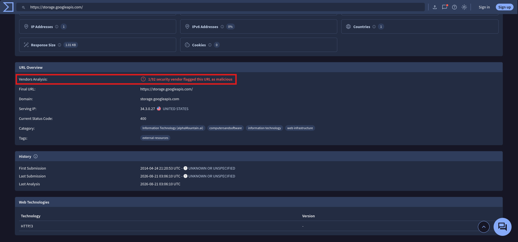The image size is (518, 242).
Task: Select the external-resources tag chip
Action: point(155,138)
